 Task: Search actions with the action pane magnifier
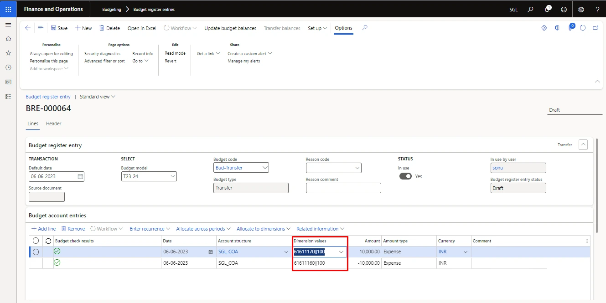point(365,28)
